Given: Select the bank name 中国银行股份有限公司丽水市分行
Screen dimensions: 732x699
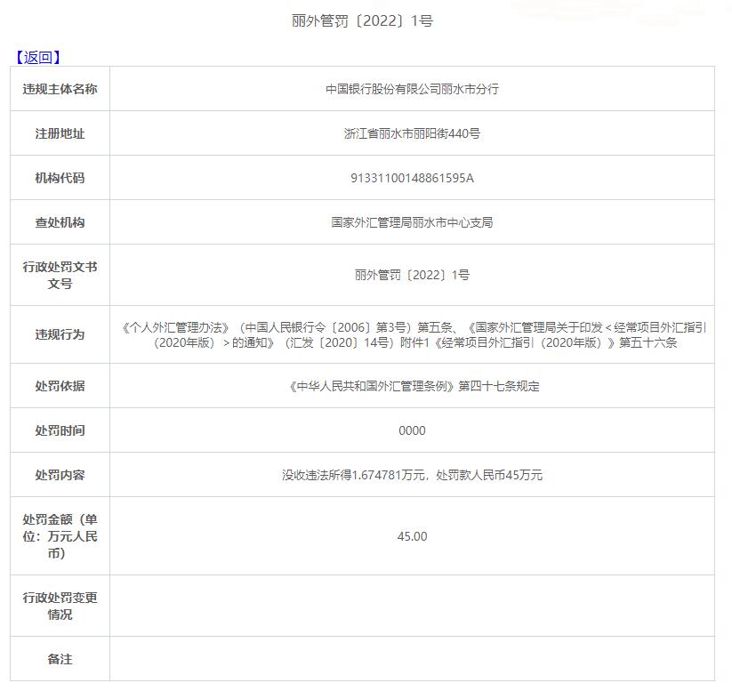Looking at the screenshot, I should coord(411,89).
